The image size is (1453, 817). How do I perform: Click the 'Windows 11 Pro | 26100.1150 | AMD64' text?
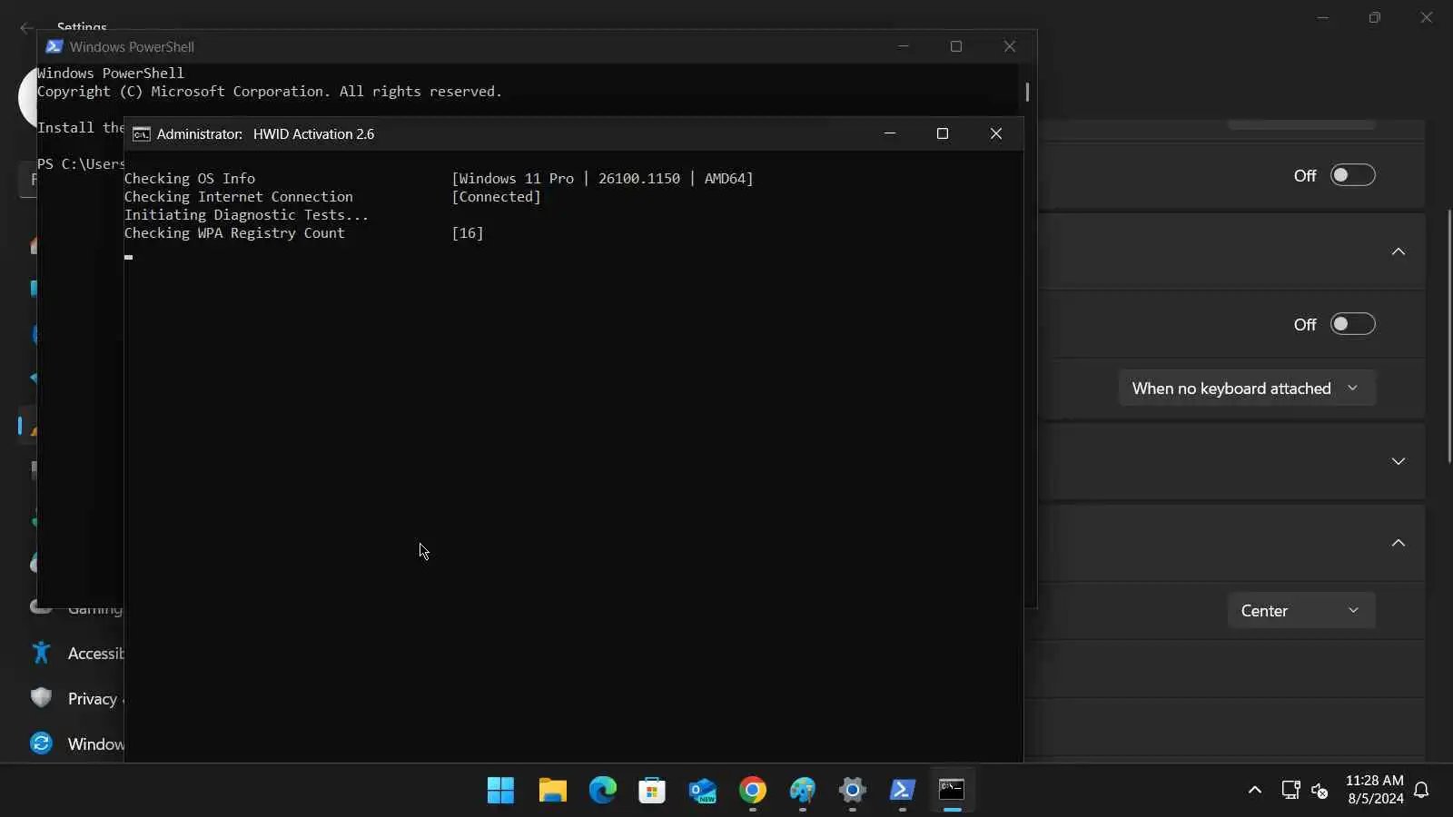pos(602,179)
